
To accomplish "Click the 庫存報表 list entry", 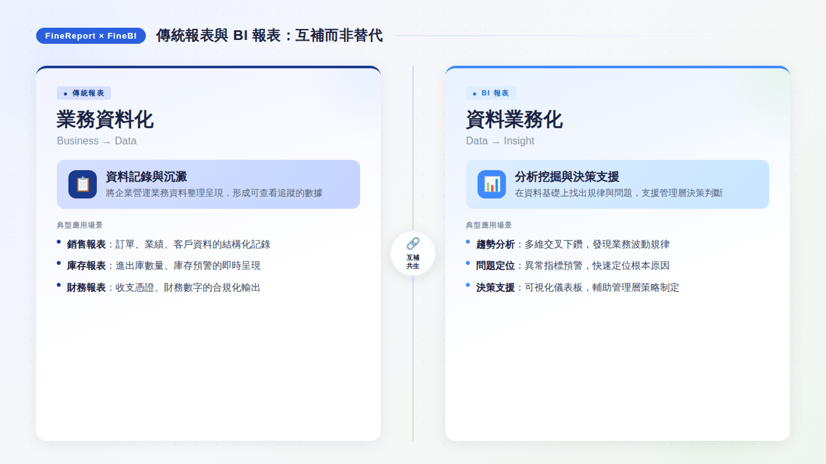I will pos(165,264).
